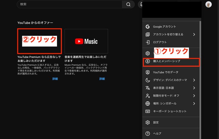Click the restricted mode person icon

148,96
